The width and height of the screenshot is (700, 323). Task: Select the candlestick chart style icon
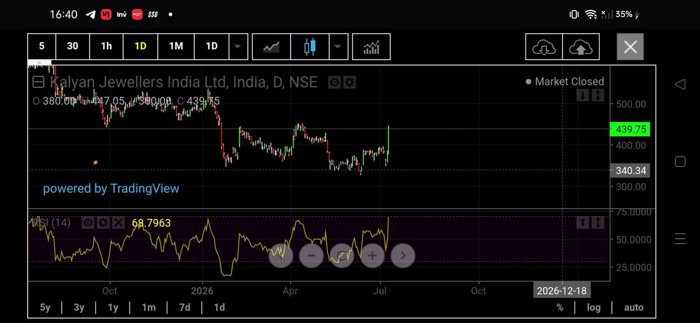310,47
